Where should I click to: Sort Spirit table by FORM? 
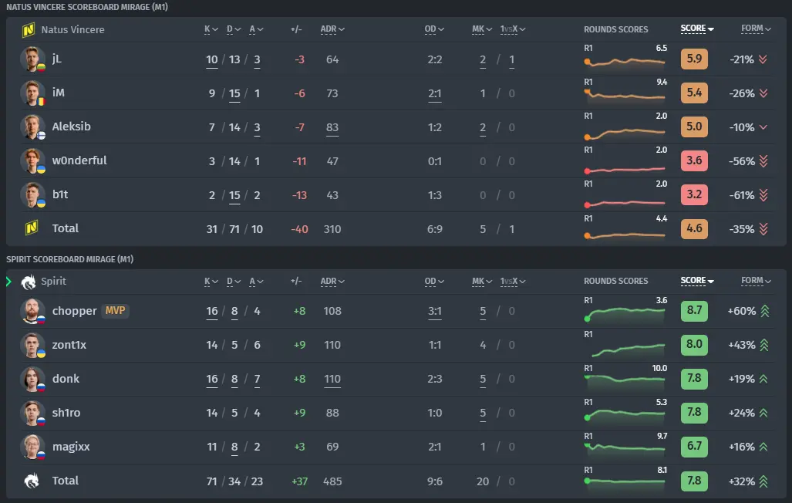point(756,281)
